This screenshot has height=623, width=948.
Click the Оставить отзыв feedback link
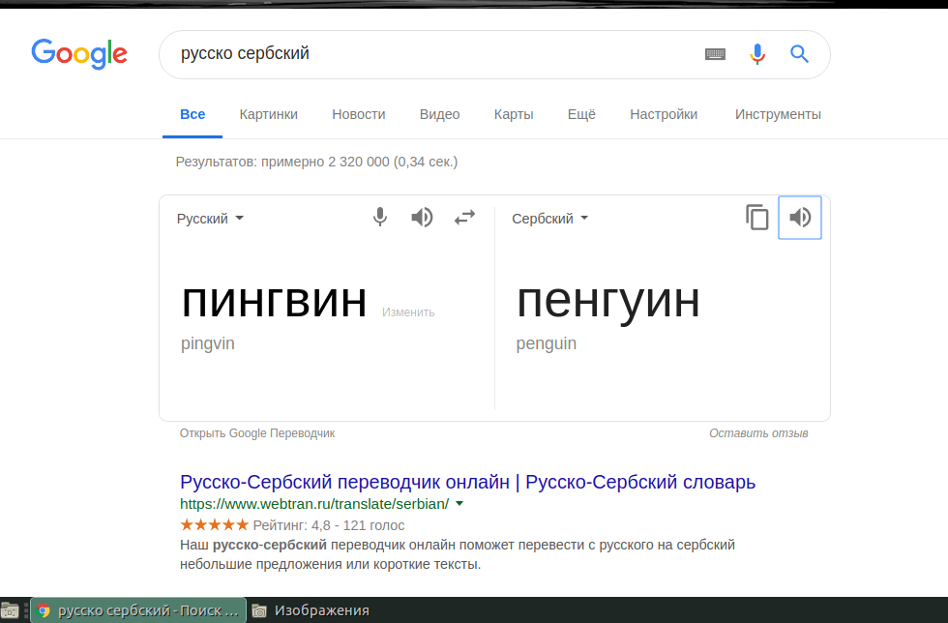tap(758, 433)
